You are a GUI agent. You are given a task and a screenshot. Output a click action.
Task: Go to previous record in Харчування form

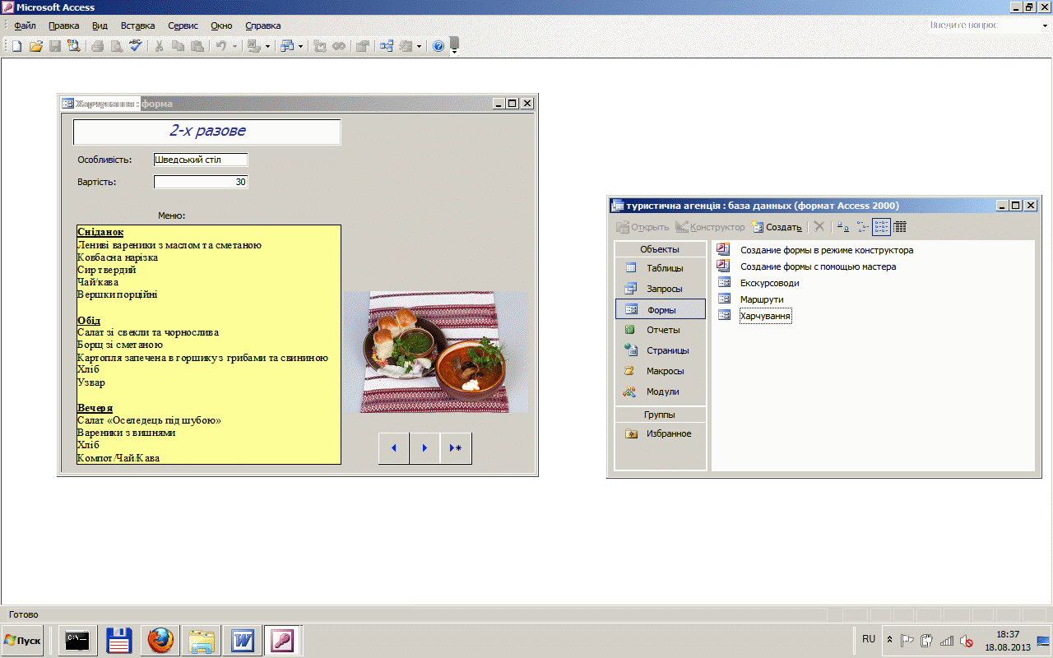(394, 448)
